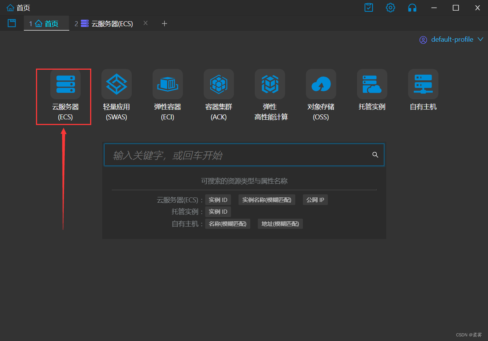Click the keyword search input field
488x341 pixels.
coord(244,155)
